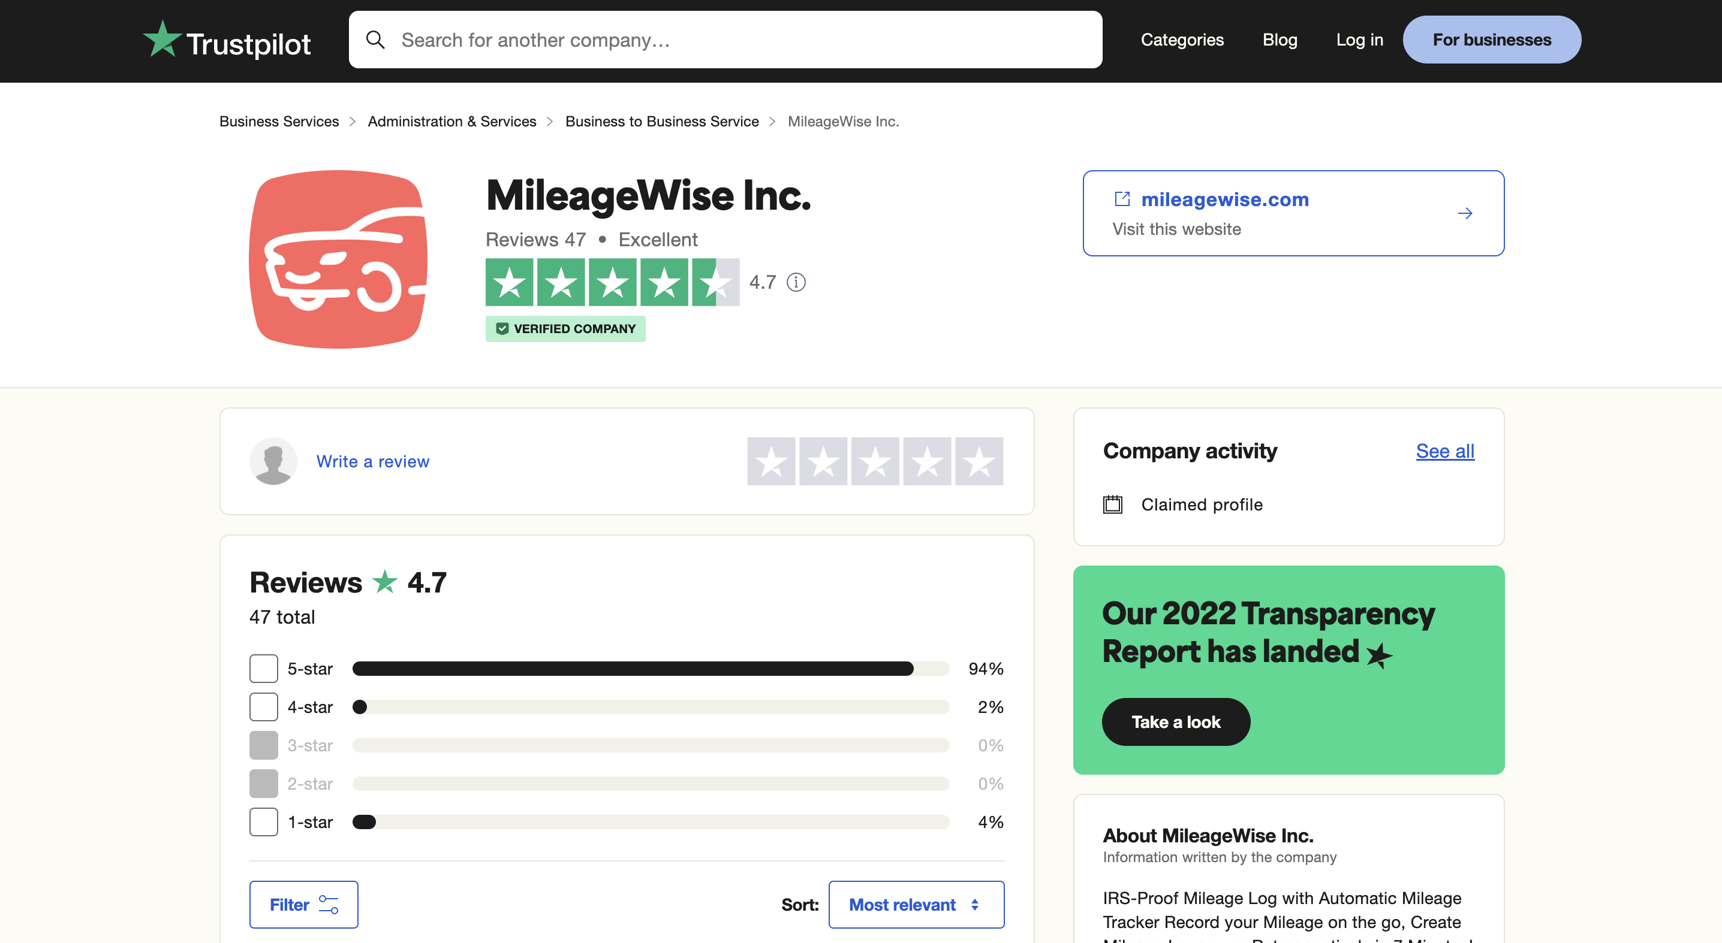Click Reviews 47 text under company name

(x=535, y=240)
